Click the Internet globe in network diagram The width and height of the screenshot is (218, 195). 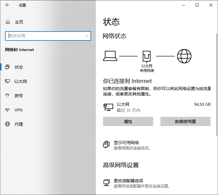click(184, 56)
